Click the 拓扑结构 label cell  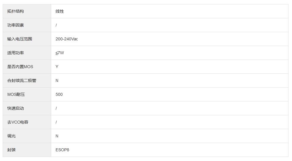(x=16, y=11)
